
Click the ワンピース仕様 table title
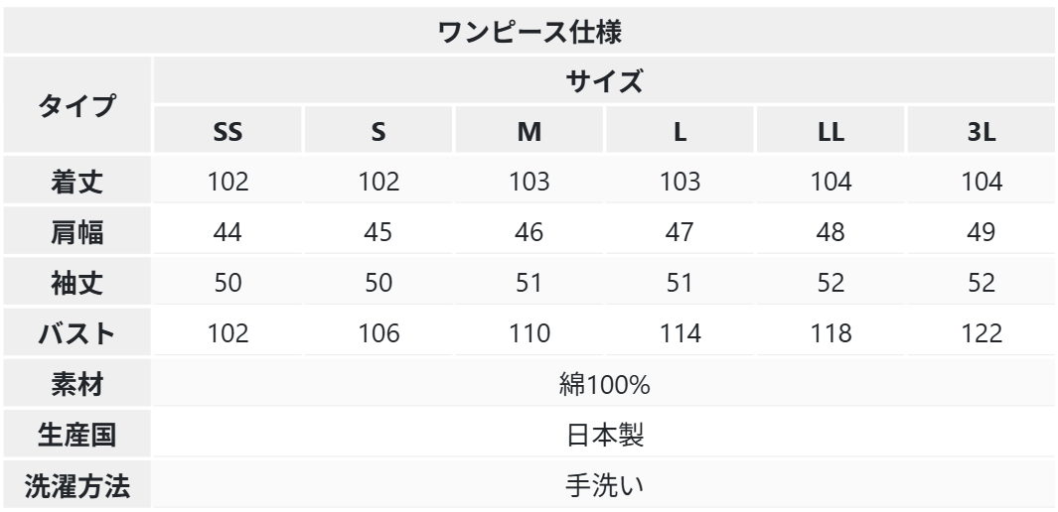[x=529, y=31]
